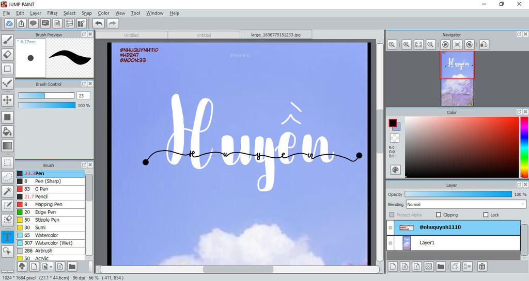
Task: Fit canvas to window in Navigator
Action: pos(418,44)
